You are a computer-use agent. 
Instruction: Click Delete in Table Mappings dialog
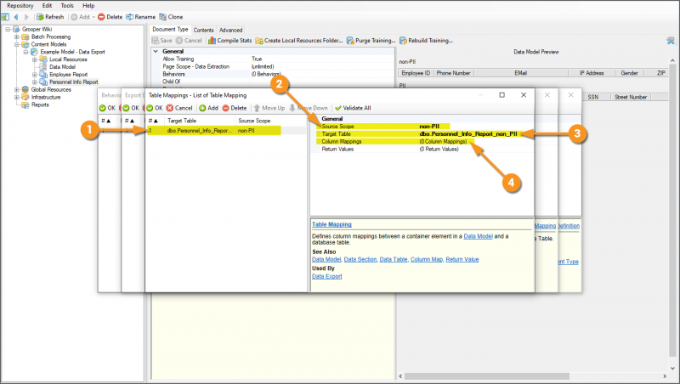235,108
